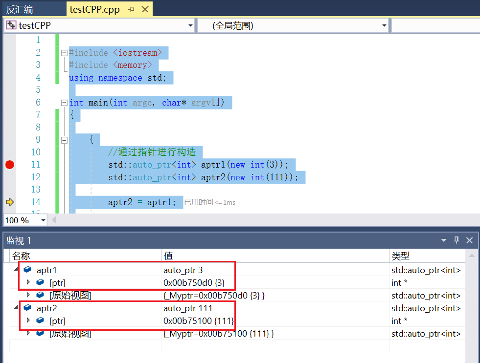480x363 pixels.
Task: Click the red breakpoint dot on line 11
Action: coord(9,165)
